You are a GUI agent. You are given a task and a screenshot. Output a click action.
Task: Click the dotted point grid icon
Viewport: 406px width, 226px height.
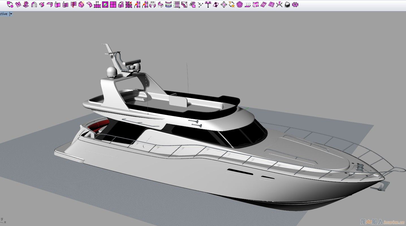coord(176,5)
